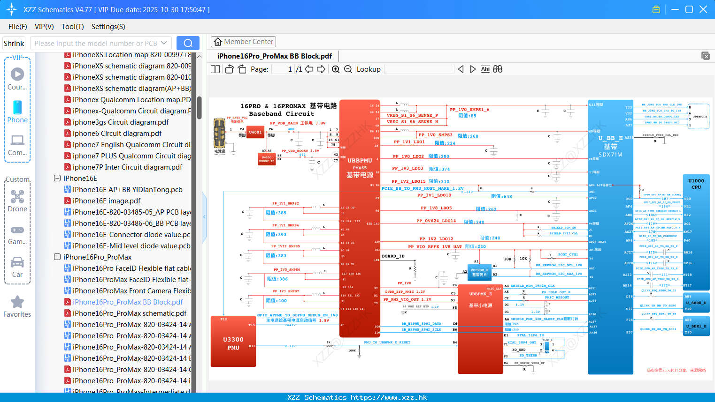Zoom out of the schematic

click(348, 69)
